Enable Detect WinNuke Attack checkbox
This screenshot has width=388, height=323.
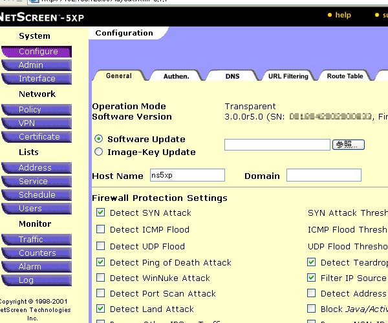(100, 278)
